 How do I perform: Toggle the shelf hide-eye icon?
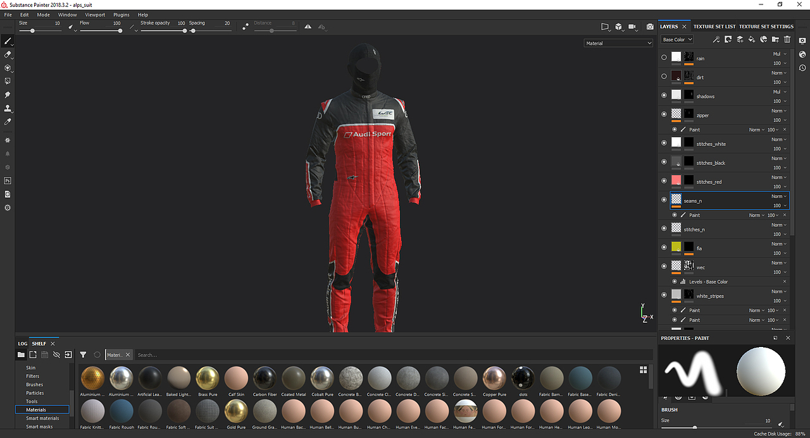click(x=56, y=355)
